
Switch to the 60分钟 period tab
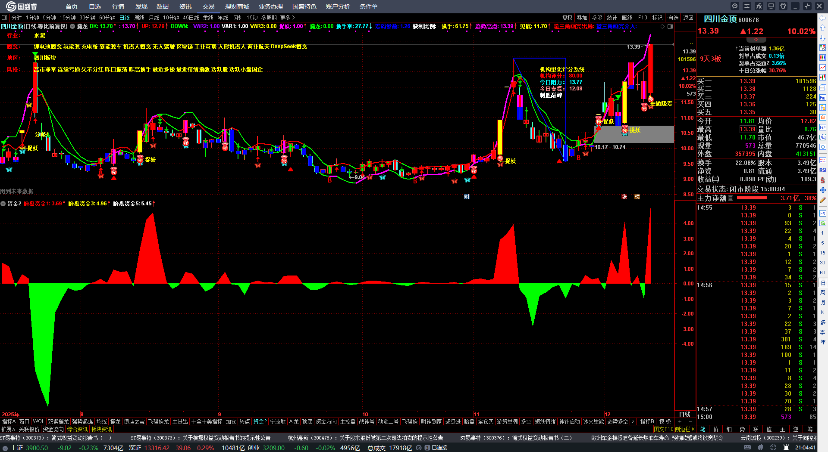click(x=107, y=18)
